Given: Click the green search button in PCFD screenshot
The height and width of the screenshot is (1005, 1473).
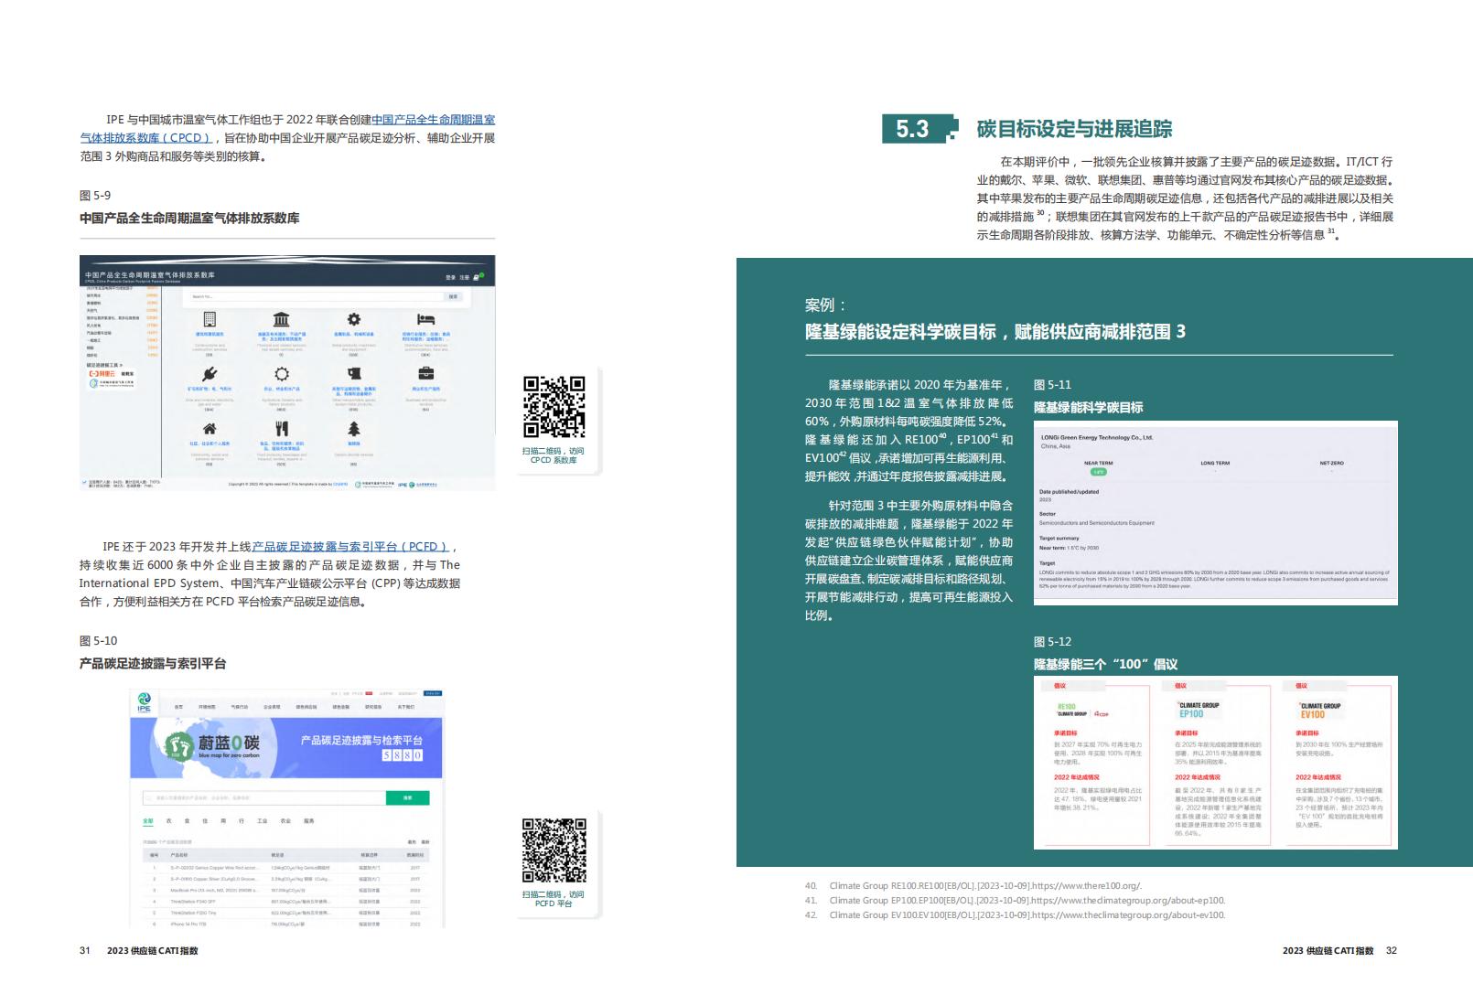Looking at the screenshot, I should click(x=407, y=797).
